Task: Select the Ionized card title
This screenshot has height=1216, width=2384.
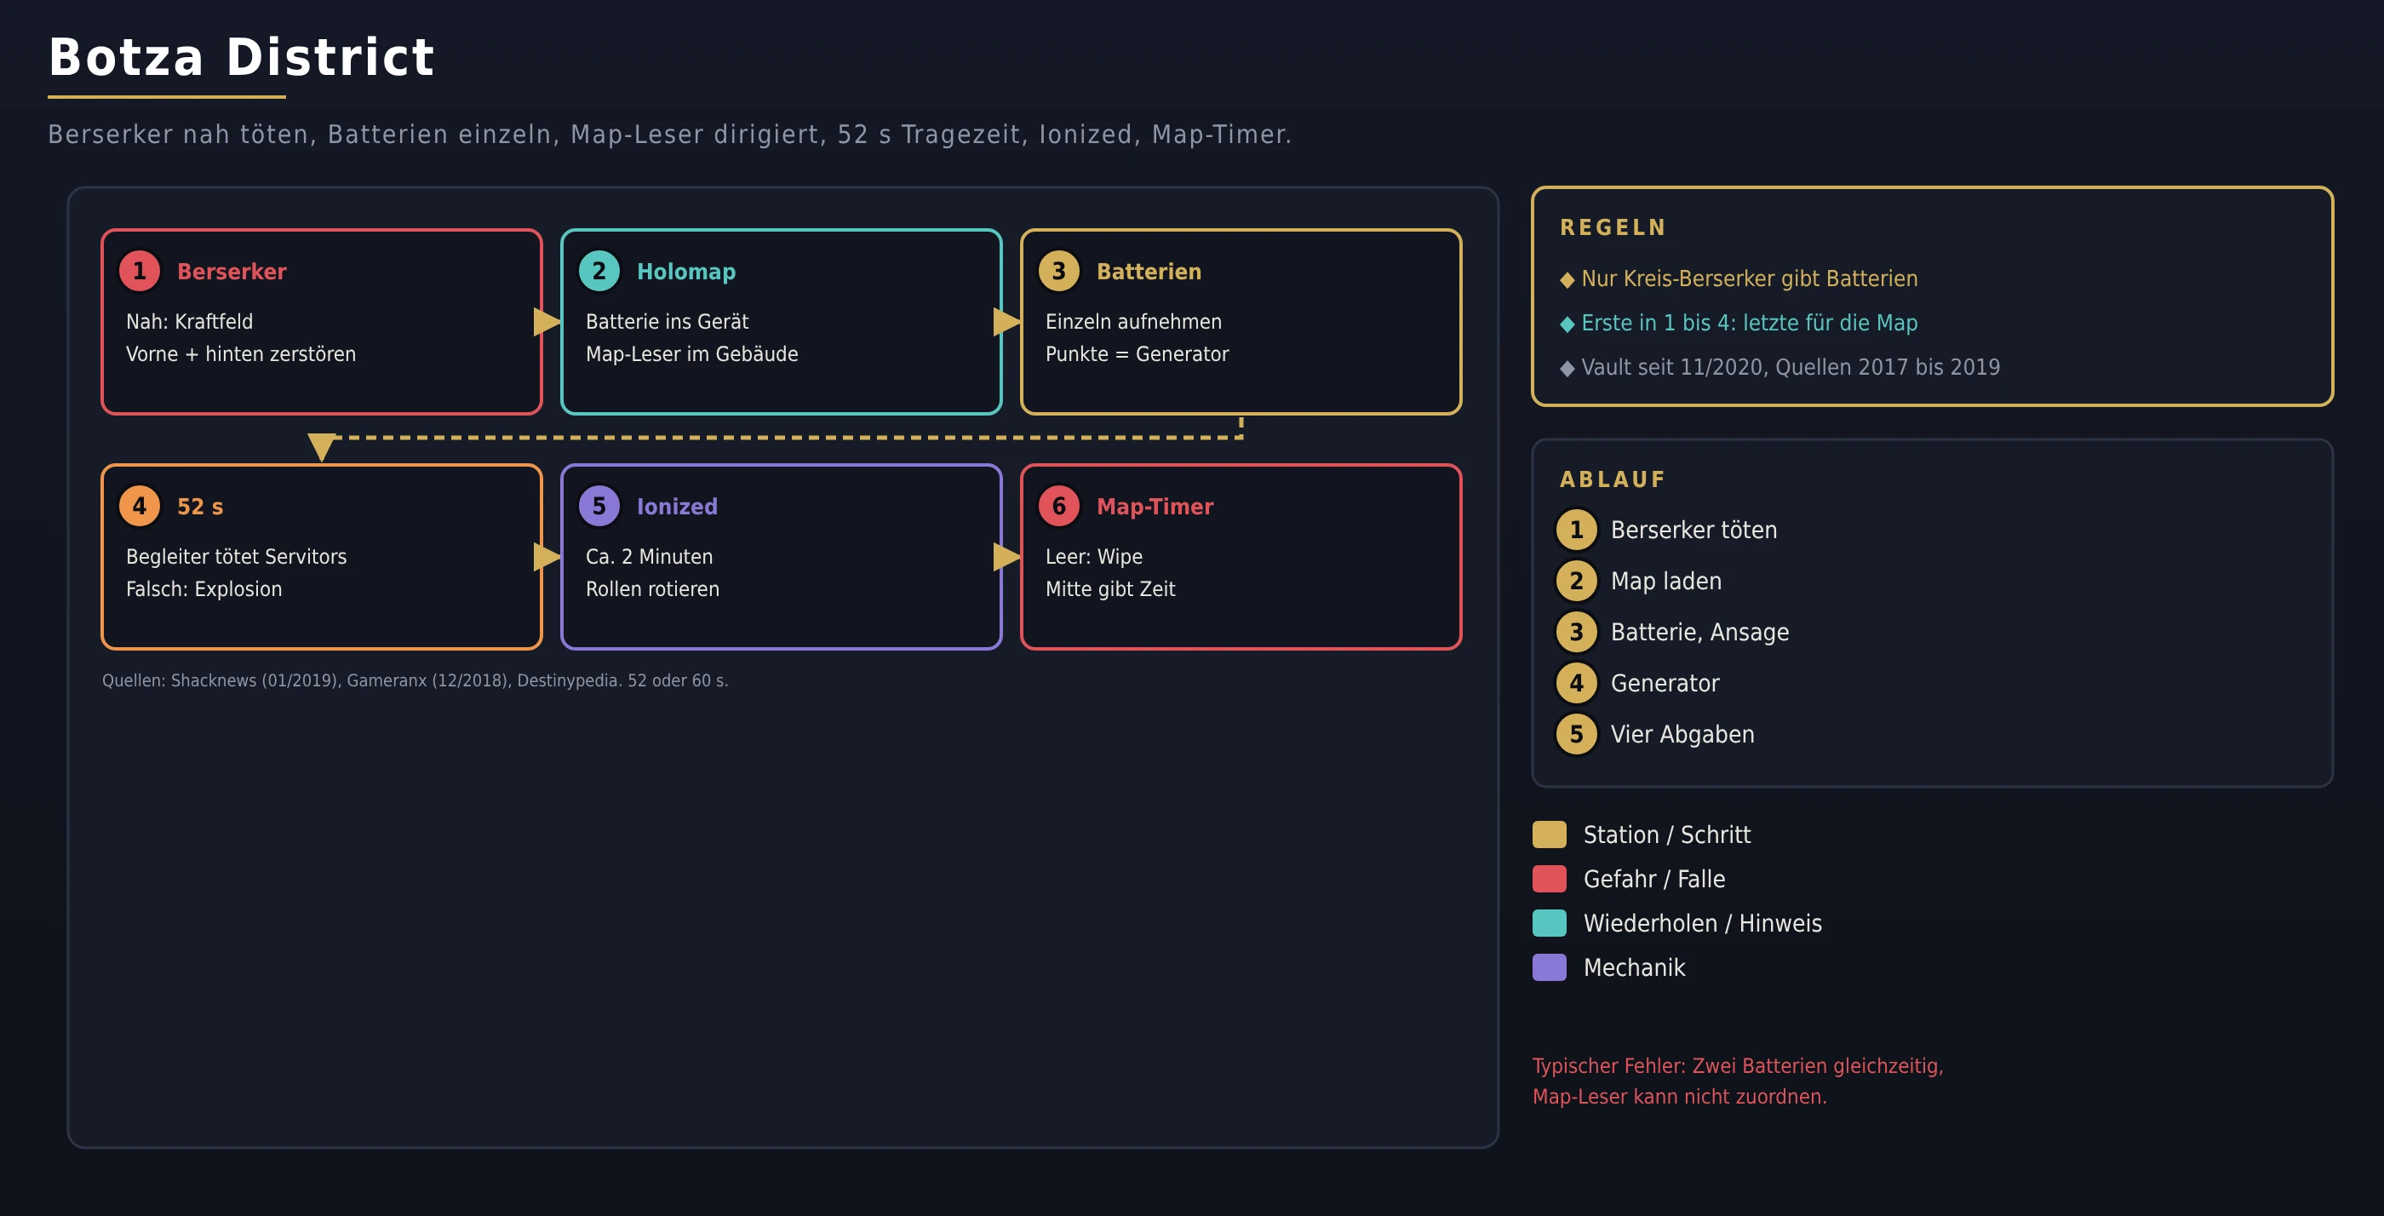Action: tap(677, 506)
